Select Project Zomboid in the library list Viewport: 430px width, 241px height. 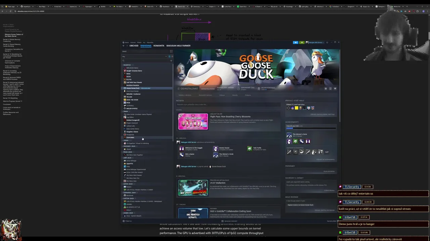click(x=147, y=123)
